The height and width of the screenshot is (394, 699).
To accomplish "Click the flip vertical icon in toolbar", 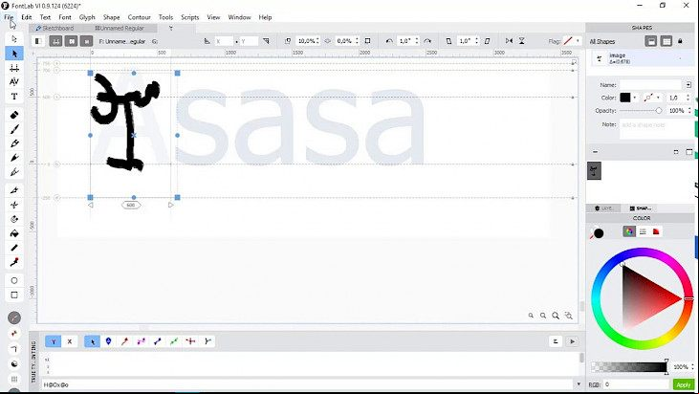I will [x=521, y=40].
